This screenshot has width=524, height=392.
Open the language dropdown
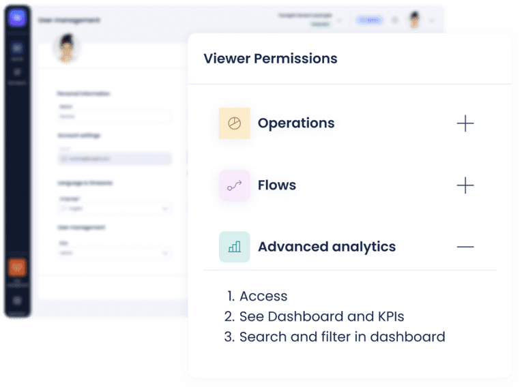coord(113,209)
